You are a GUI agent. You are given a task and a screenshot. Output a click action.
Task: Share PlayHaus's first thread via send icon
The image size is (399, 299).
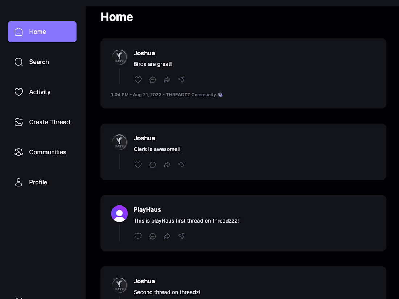pyautogui.click(x=181, y=236)
